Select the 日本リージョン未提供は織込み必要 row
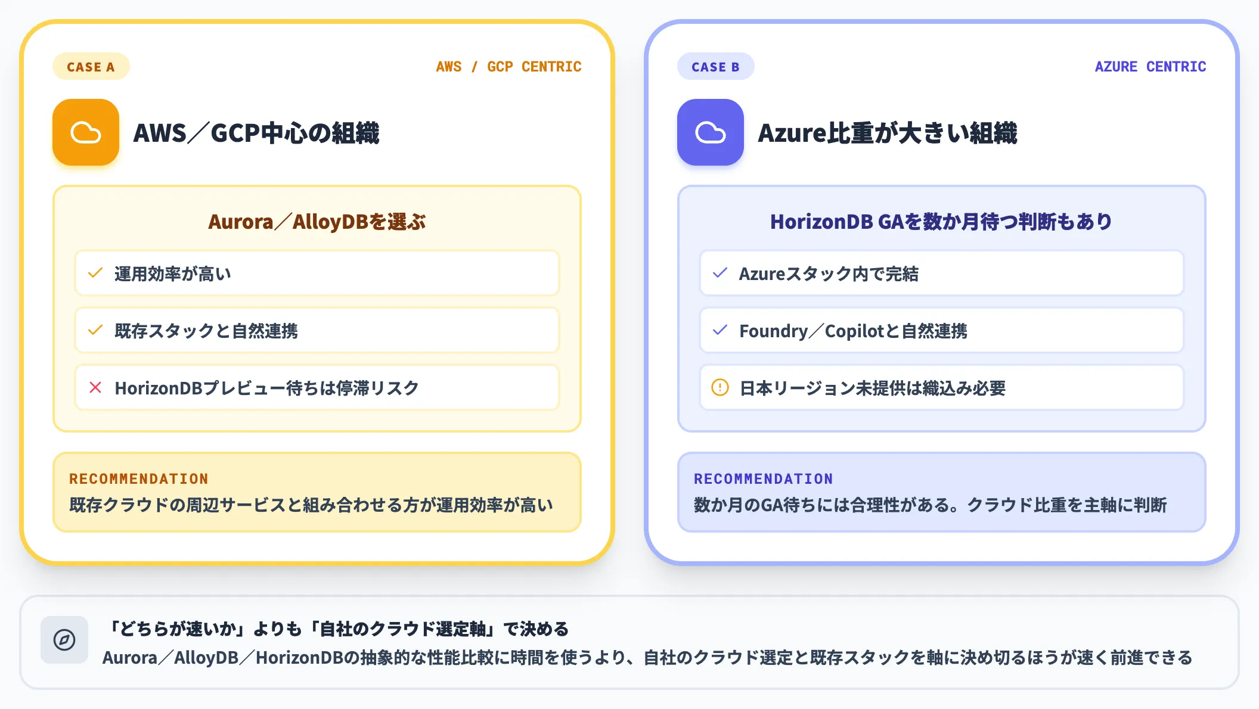Image resolution: width=1259 pixels, height=709 pixels. pos(942,387)
